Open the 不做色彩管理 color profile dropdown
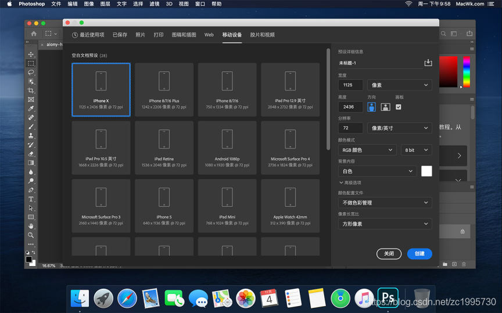Image resolution: width=502 pixels, height=313 pixels. [x=385, y=202]
